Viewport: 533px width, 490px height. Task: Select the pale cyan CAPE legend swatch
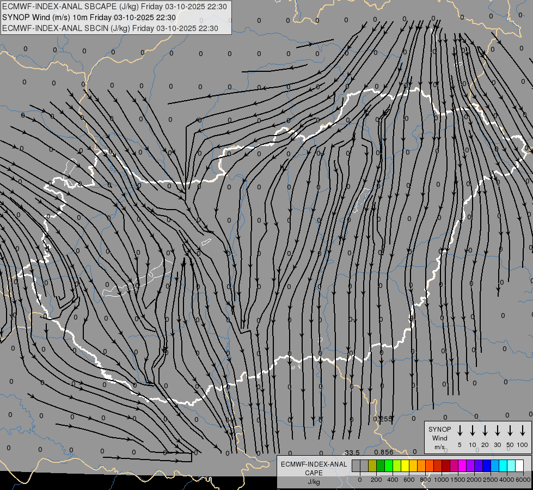tap(511, 465)
